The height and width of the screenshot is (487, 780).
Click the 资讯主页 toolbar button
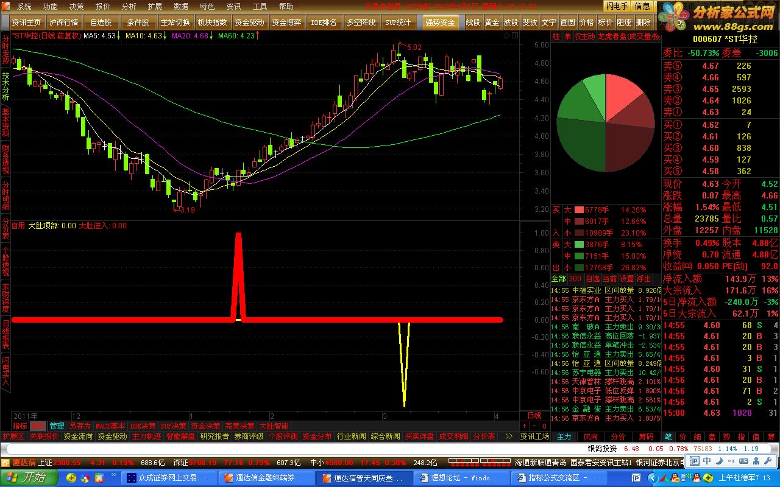tap(26, 23)
